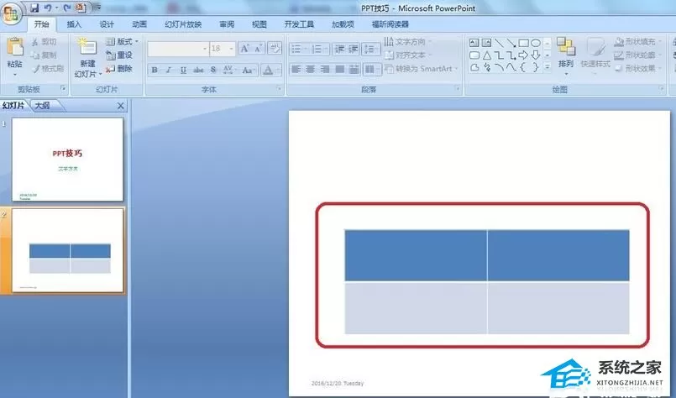Open the font name combo box
The image size is (676, 398).
(178, 49)
